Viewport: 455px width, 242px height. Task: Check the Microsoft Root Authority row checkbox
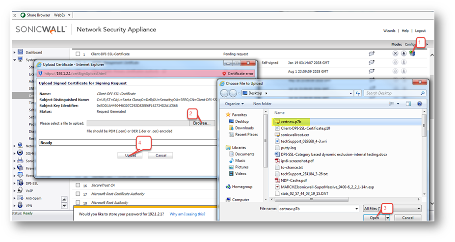point(78,202)
